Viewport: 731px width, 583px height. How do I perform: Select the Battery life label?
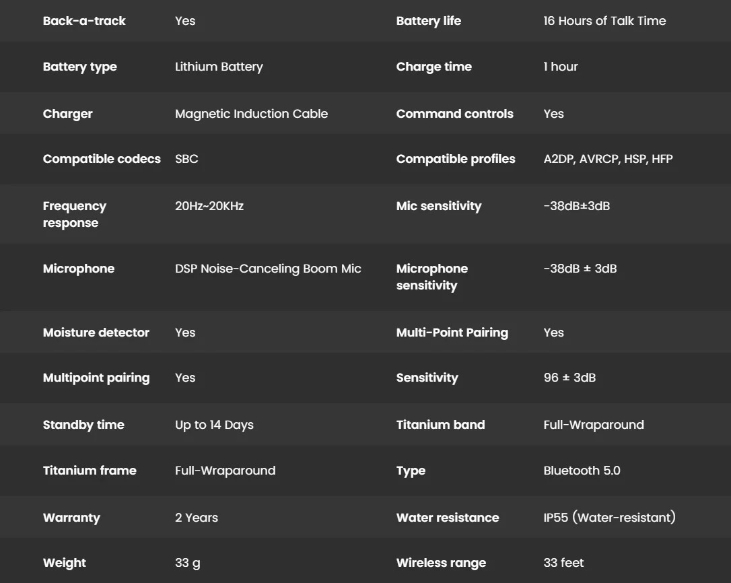click(428, 21)
